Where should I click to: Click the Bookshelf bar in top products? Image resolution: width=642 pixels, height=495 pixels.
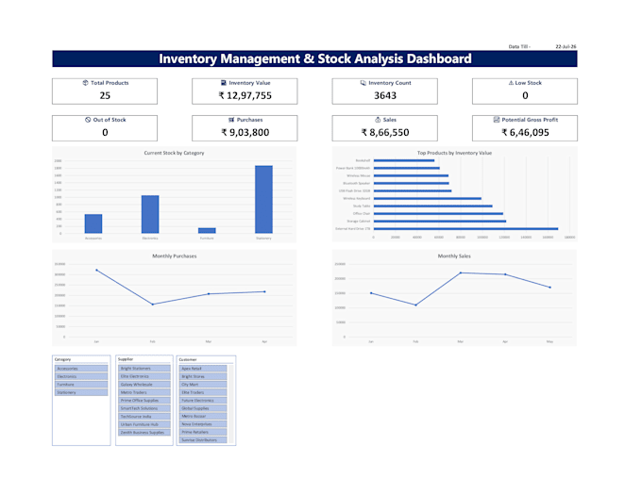(x=404, y=160)
